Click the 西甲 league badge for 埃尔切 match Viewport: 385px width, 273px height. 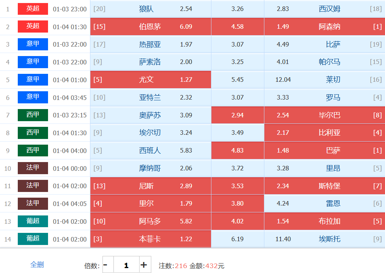(33, 133)
